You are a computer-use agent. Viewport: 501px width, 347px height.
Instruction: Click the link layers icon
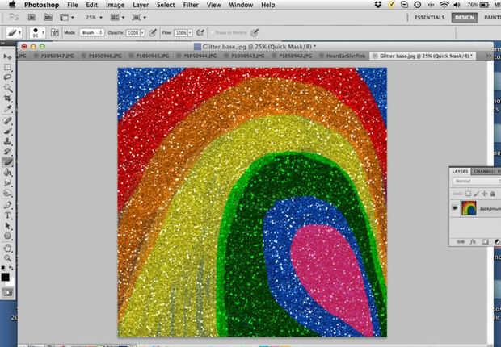pos(461,242)
